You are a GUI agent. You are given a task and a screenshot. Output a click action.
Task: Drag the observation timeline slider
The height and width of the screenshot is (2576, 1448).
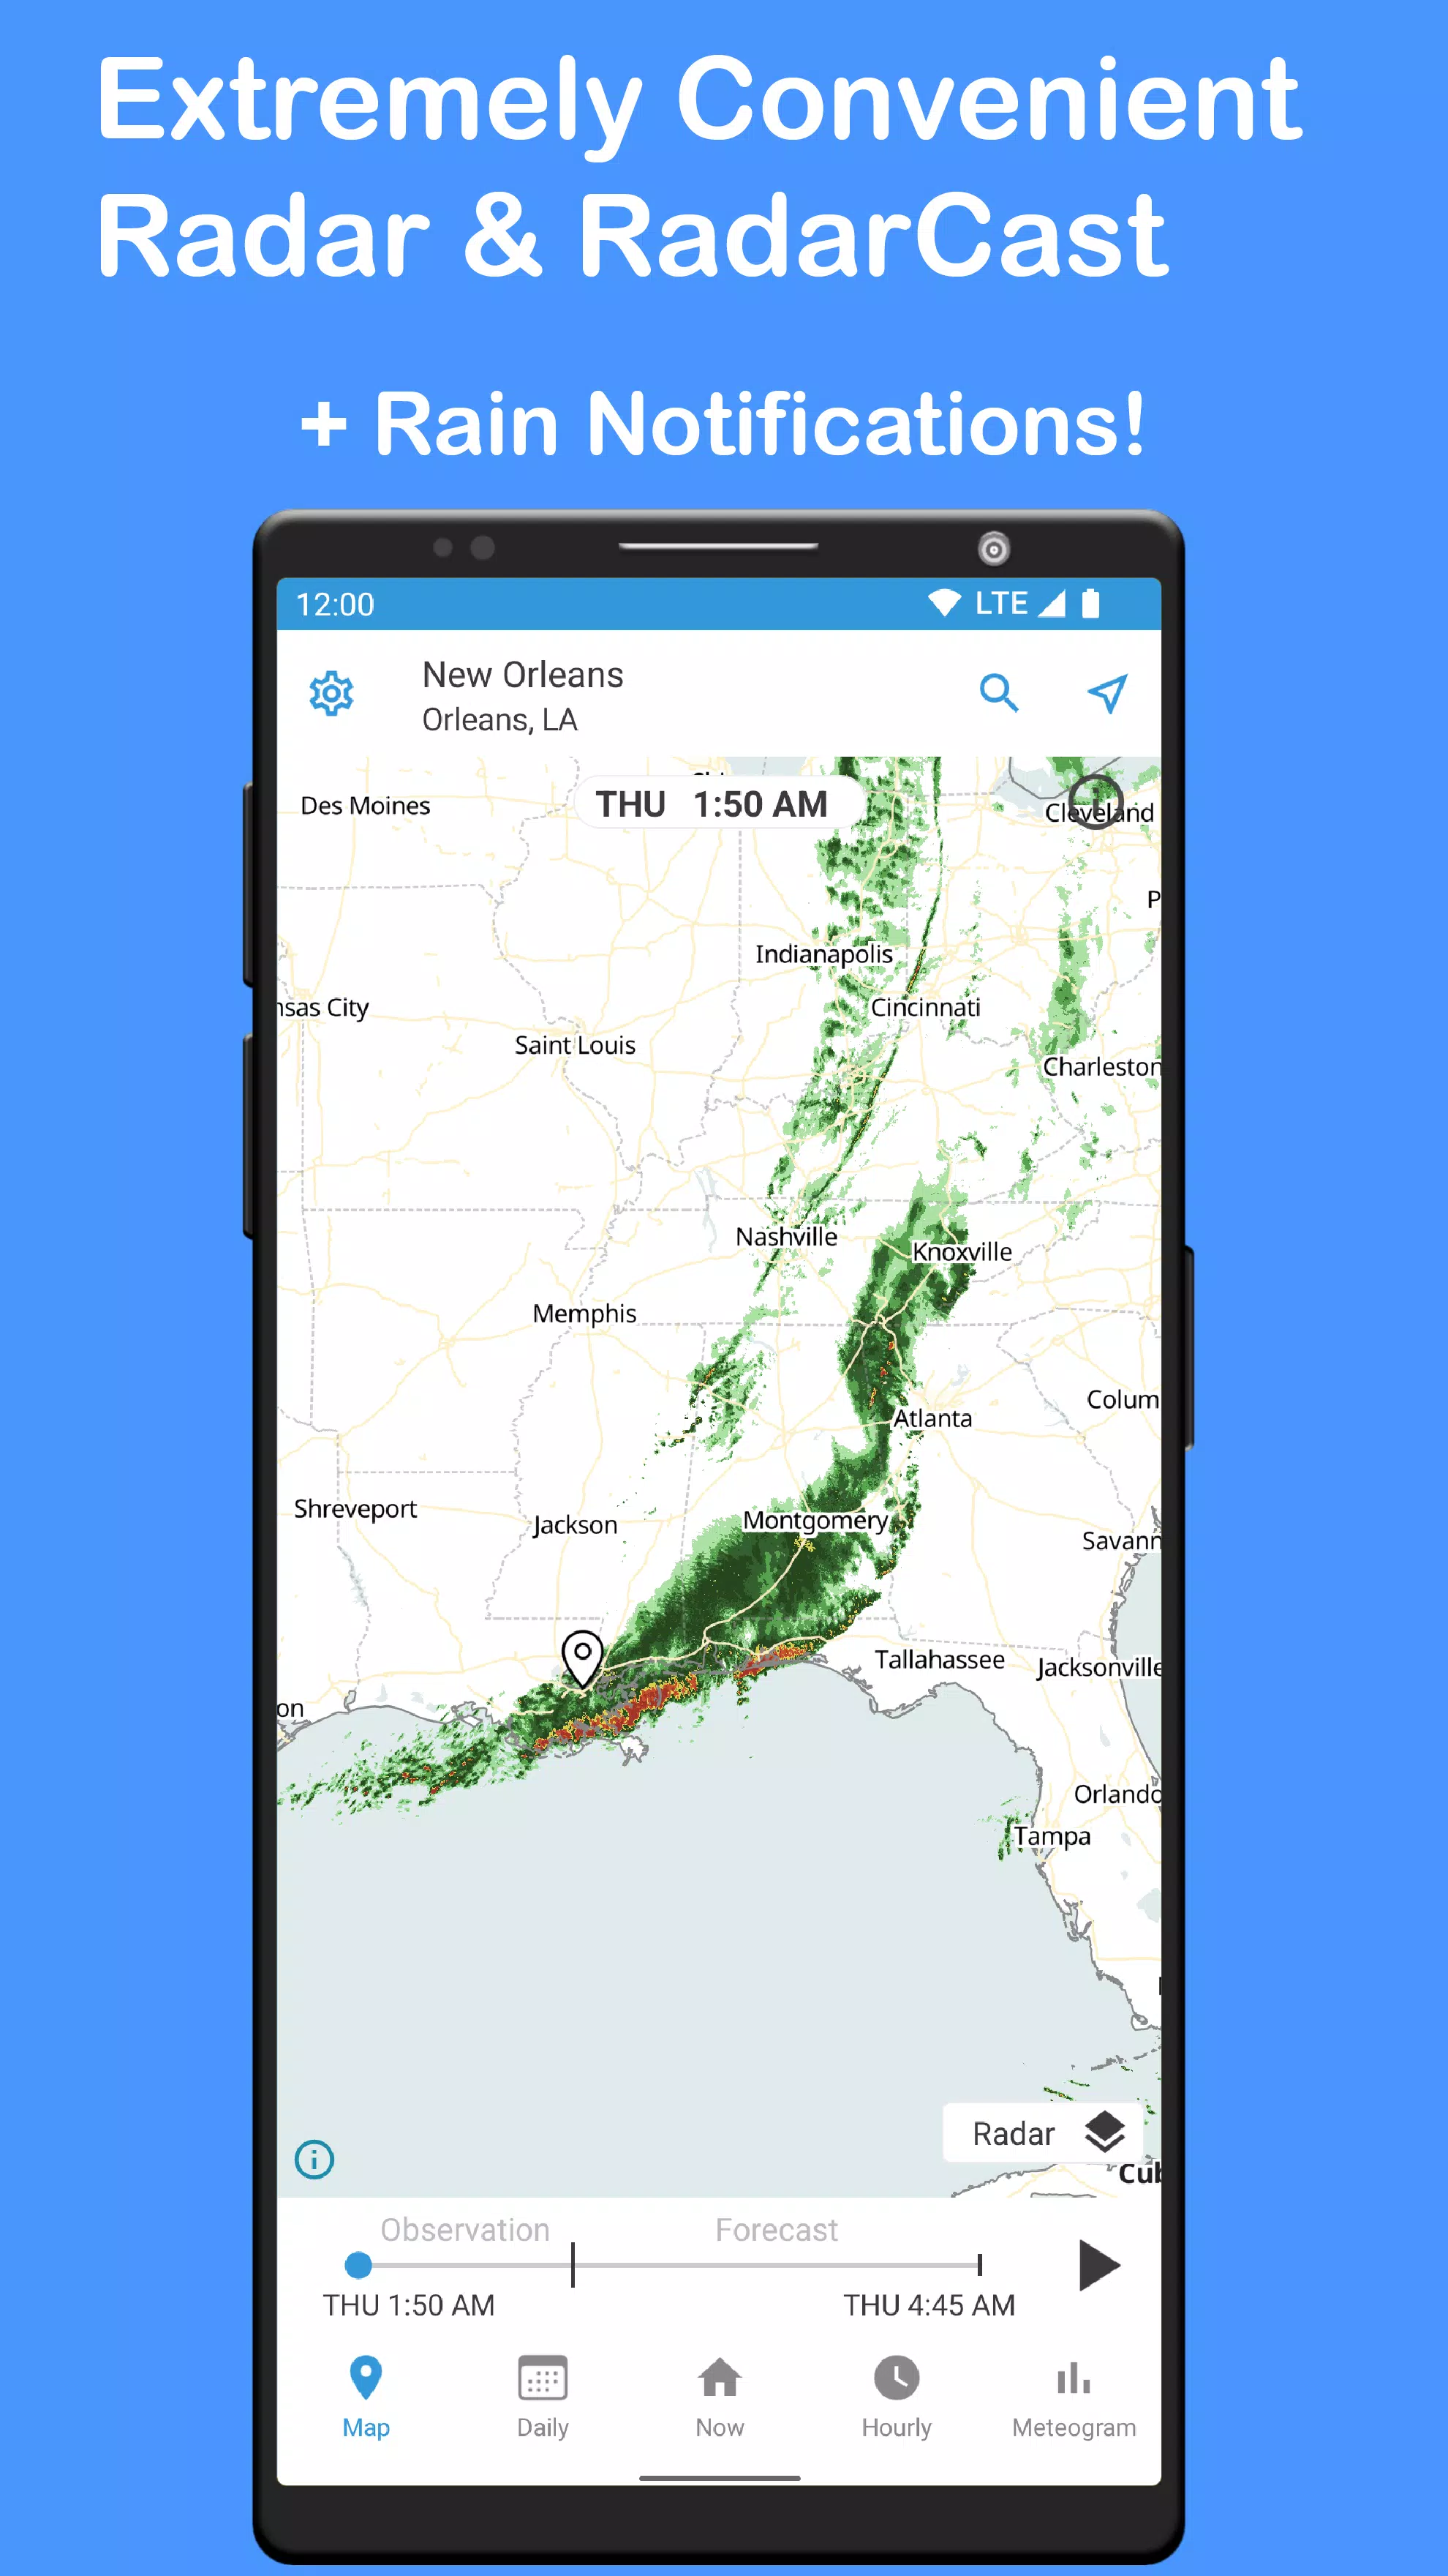[x=361, y=2266]
